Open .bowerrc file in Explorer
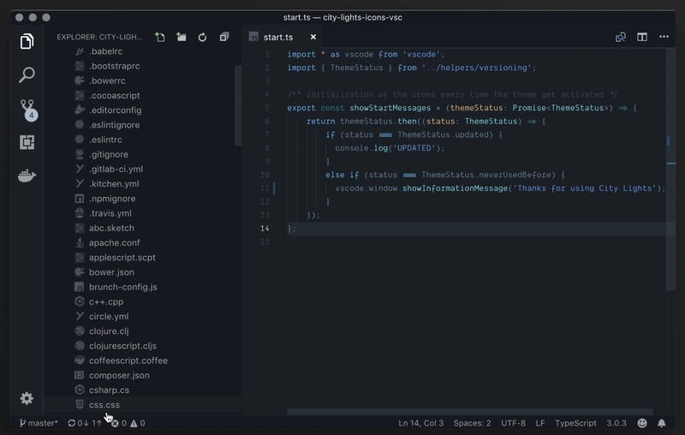The image size is (685, 435). [x=142, y=80]
